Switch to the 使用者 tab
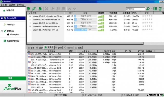Image resolution: width=164 pixels, height=97 pixels. 49,47
